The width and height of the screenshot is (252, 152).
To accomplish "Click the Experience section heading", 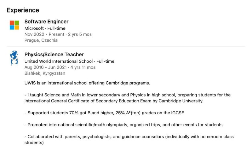I will pos(23,10).
